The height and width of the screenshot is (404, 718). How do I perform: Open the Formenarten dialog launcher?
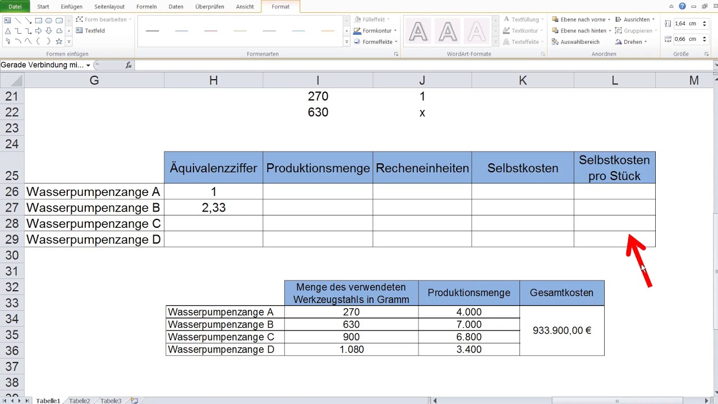pos(396,54)
